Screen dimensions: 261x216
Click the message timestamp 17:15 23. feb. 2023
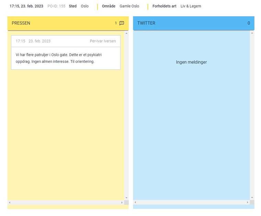pos(33,41)
